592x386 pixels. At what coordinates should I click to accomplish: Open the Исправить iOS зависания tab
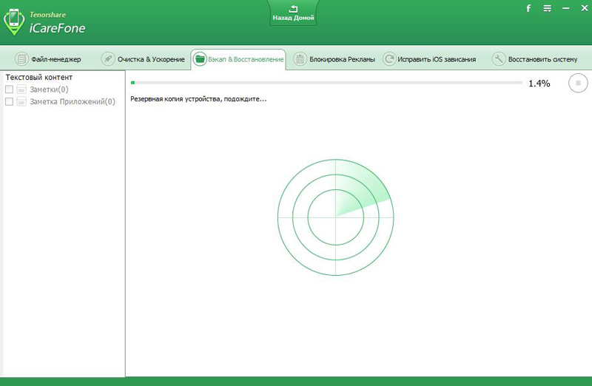point(429,59)
